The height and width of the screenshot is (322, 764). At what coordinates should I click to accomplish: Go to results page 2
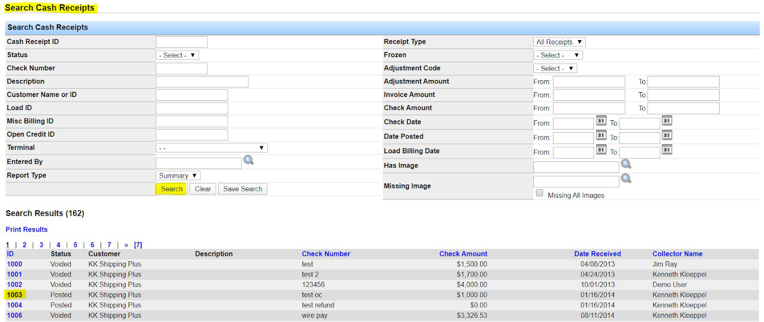tap(24, 245)
